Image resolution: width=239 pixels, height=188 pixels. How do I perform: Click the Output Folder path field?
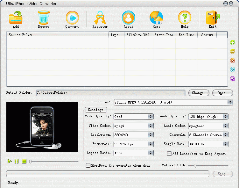click(111, 93)
